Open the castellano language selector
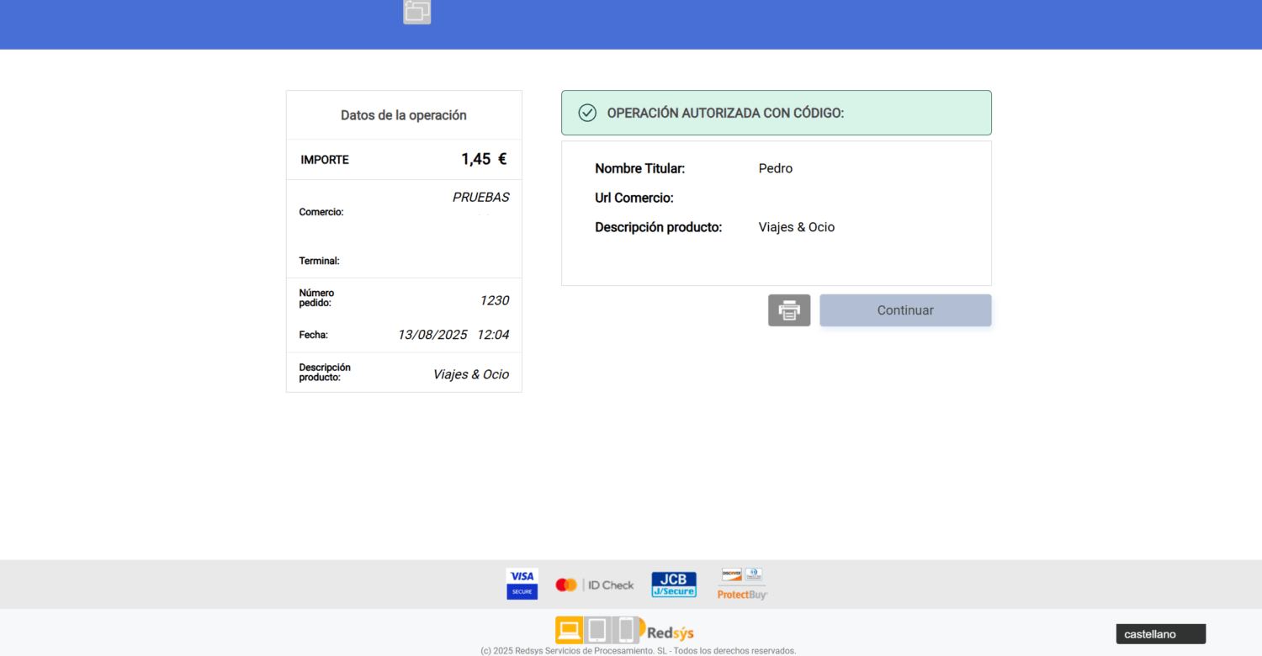1262x656 pixels. click(1160, 634)
